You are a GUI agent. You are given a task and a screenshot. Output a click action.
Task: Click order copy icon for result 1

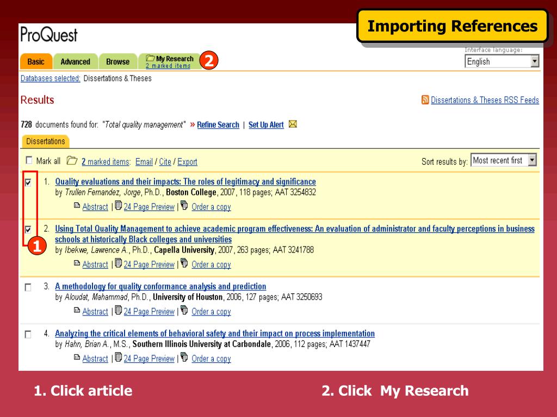click(x=184, y=205)
